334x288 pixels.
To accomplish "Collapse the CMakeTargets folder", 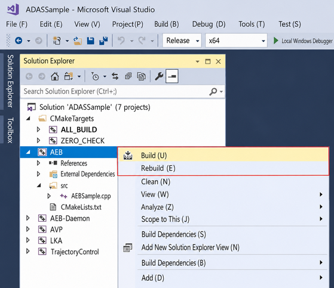I will (28, 119).
